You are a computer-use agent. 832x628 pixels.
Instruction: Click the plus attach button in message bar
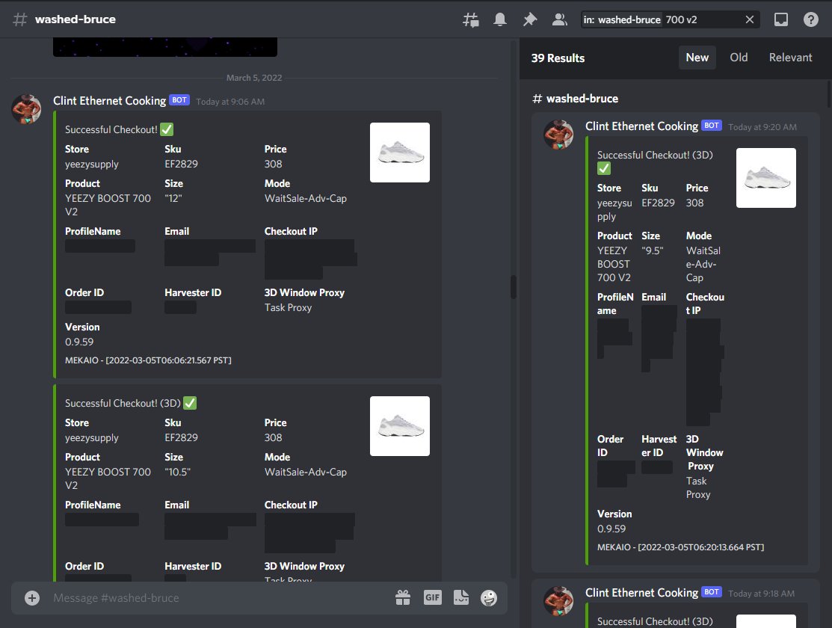click(32, 598)
